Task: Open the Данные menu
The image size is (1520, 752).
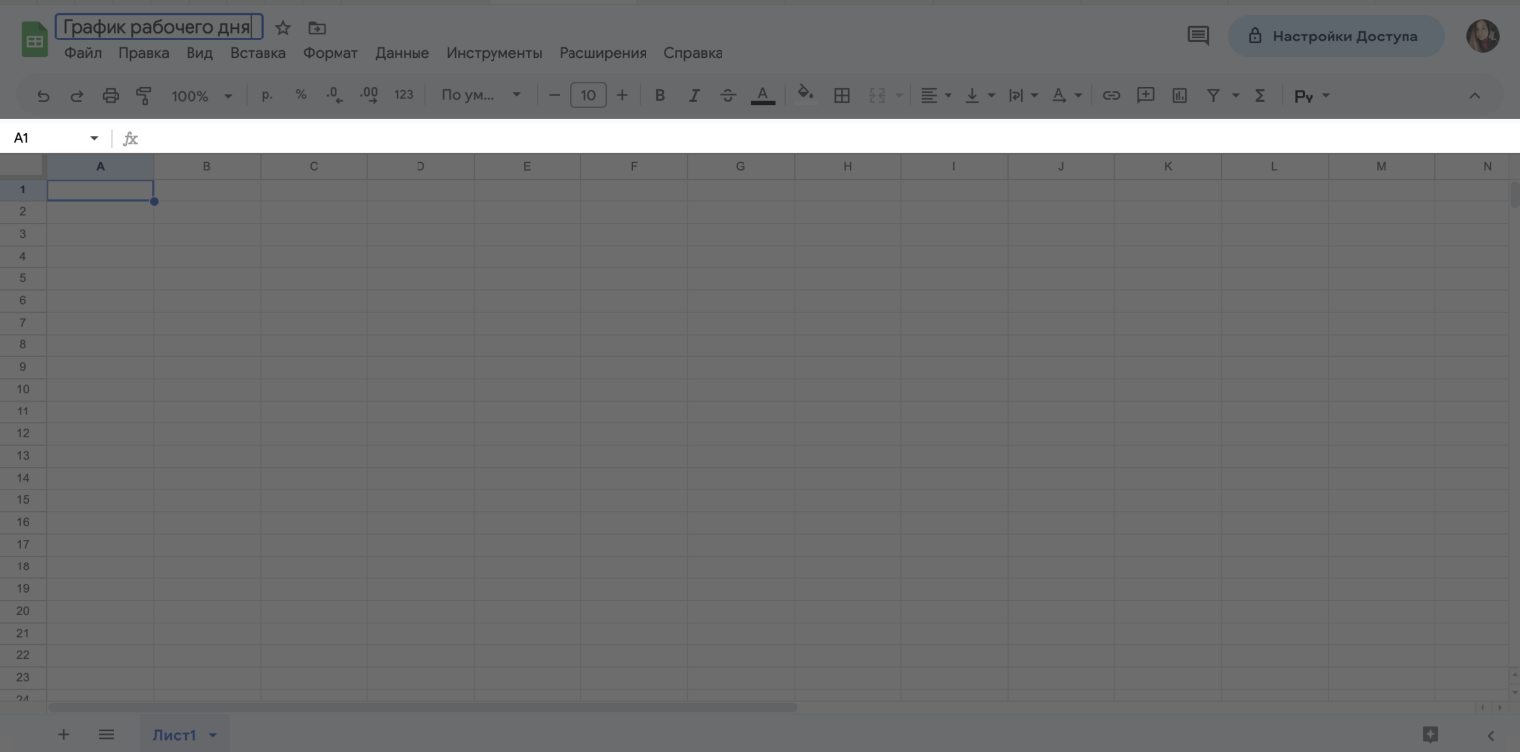Action: (402, 53)
